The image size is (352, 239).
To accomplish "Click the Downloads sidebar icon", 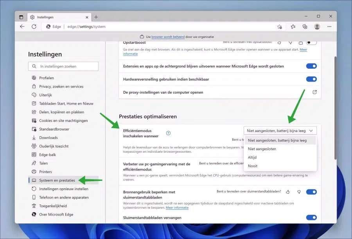I will 34,138.
